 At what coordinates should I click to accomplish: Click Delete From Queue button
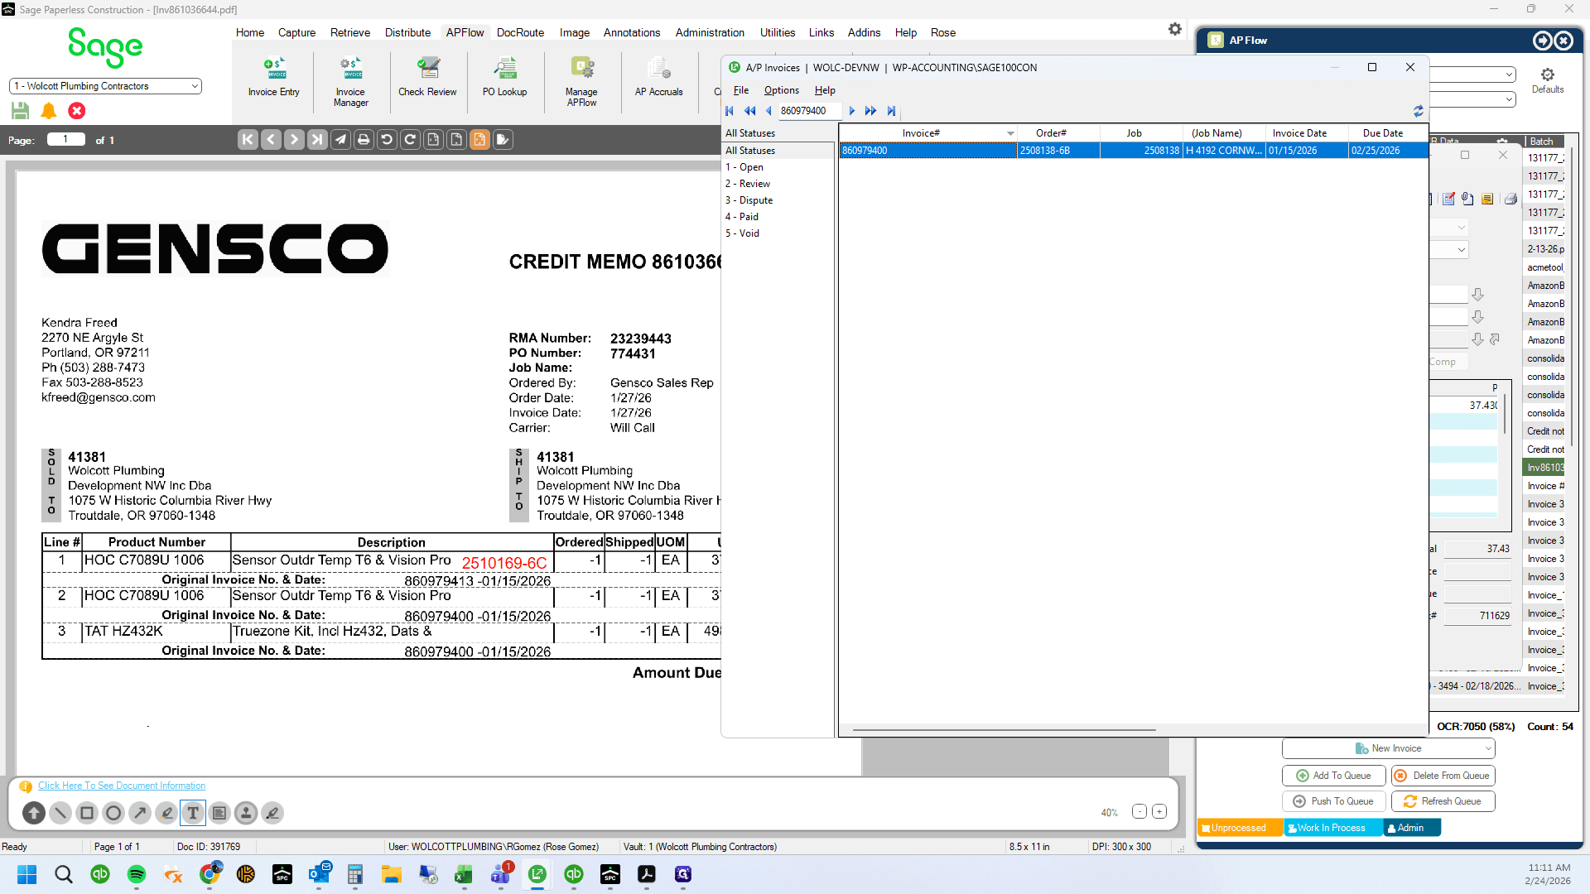(1443, 776)
